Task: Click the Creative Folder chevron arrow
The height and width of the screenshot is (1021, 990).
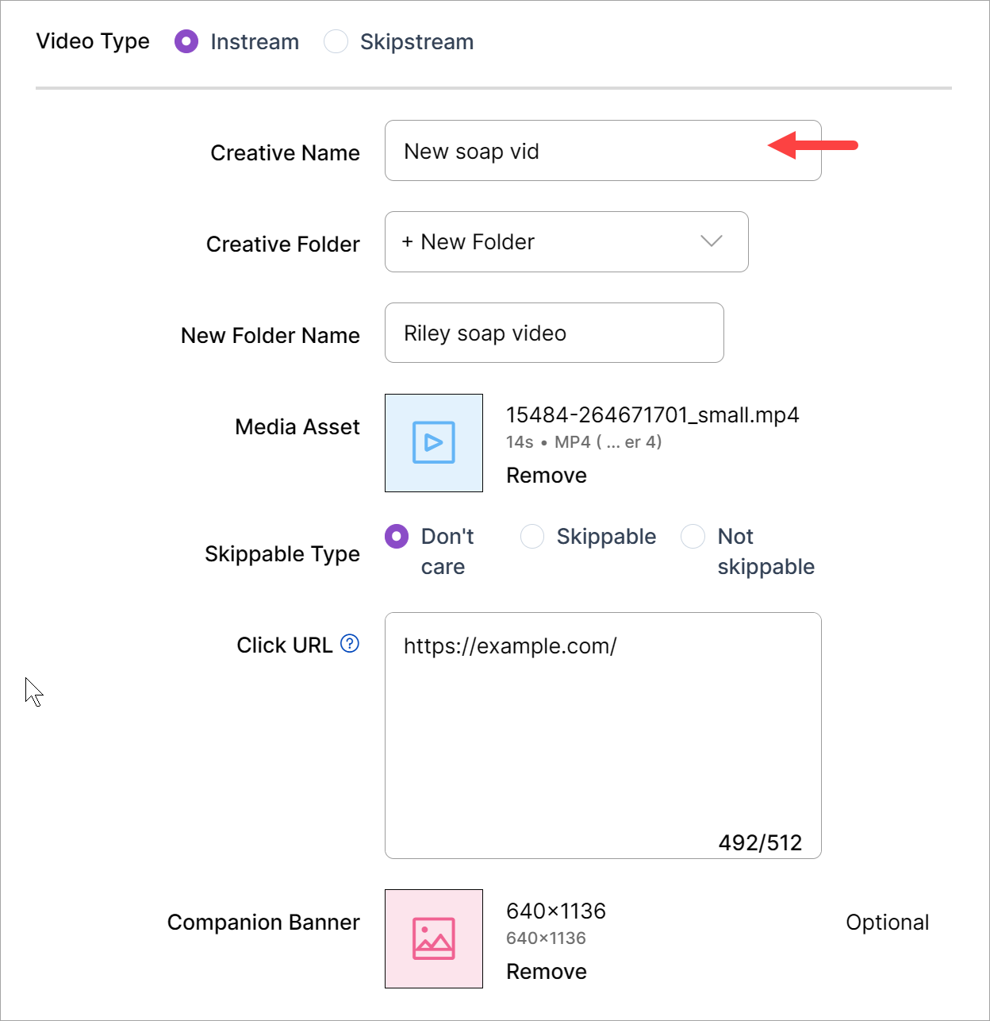Action: tap(712, 241)
